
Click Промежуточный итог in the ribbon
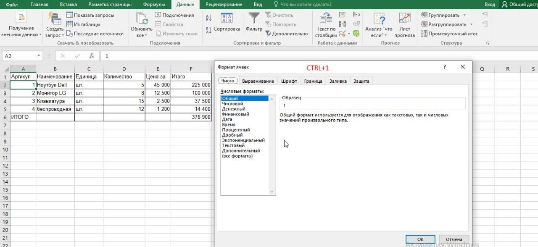[449, 34]
